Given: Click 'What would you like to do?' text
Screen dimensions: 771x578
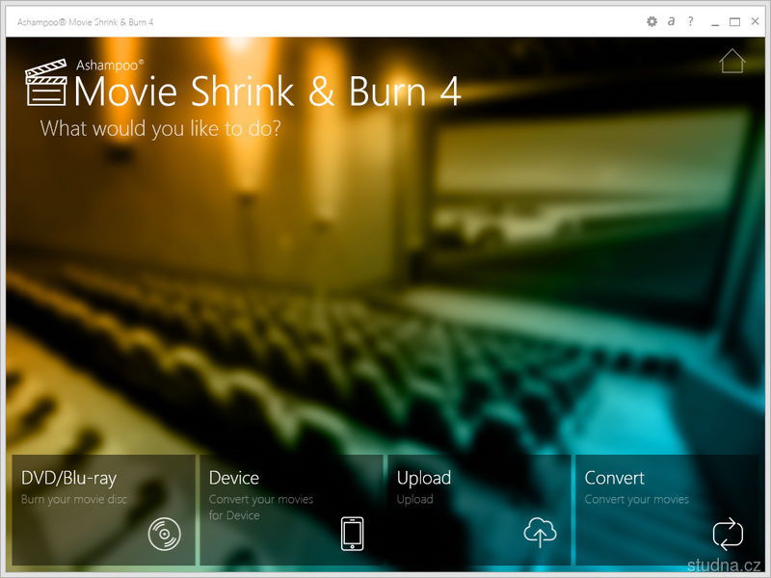Looking at the screenshot, I should point(161,129).
